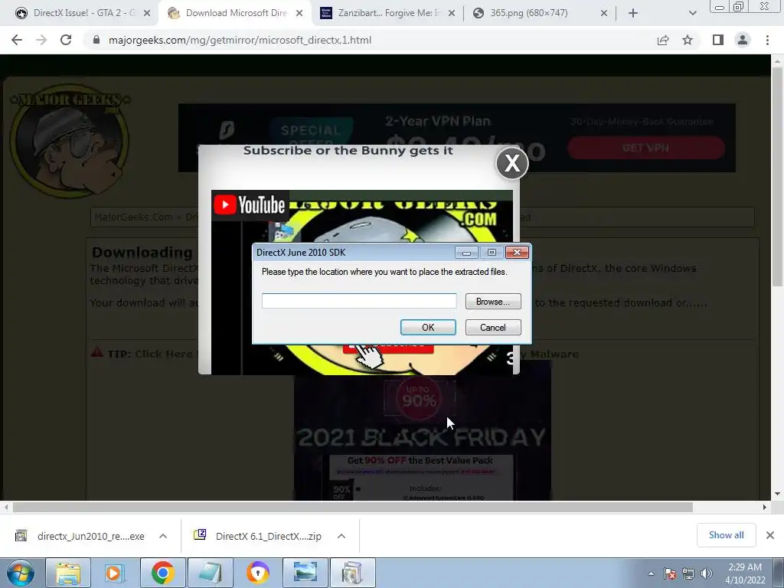Image resolution: width=784 pixels, height=588 pixels.
Task: Confirm with OK in DirectX dialog
Action: [x=428, y=328]
